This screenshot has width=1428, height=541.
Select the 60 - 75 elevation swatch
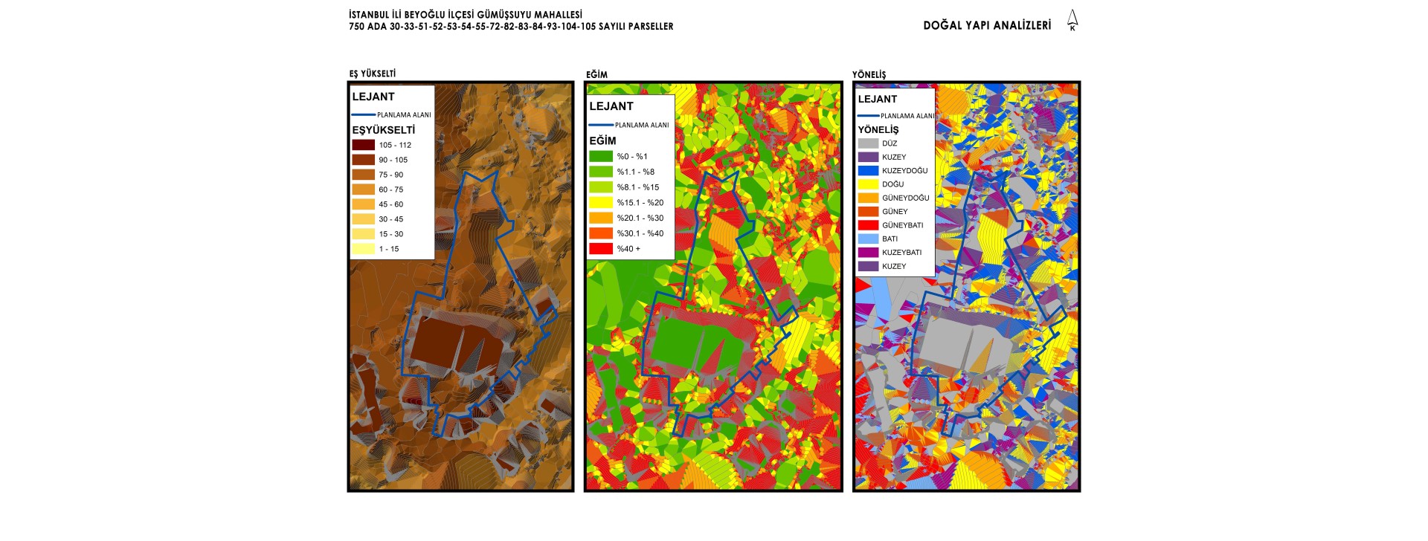(363, 189)
